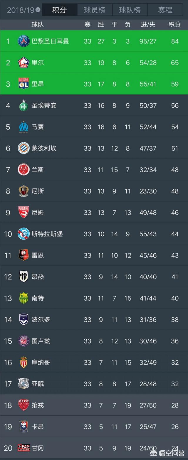
Task: Switch to the 球队榜 tab
Action: pos(130,10)
